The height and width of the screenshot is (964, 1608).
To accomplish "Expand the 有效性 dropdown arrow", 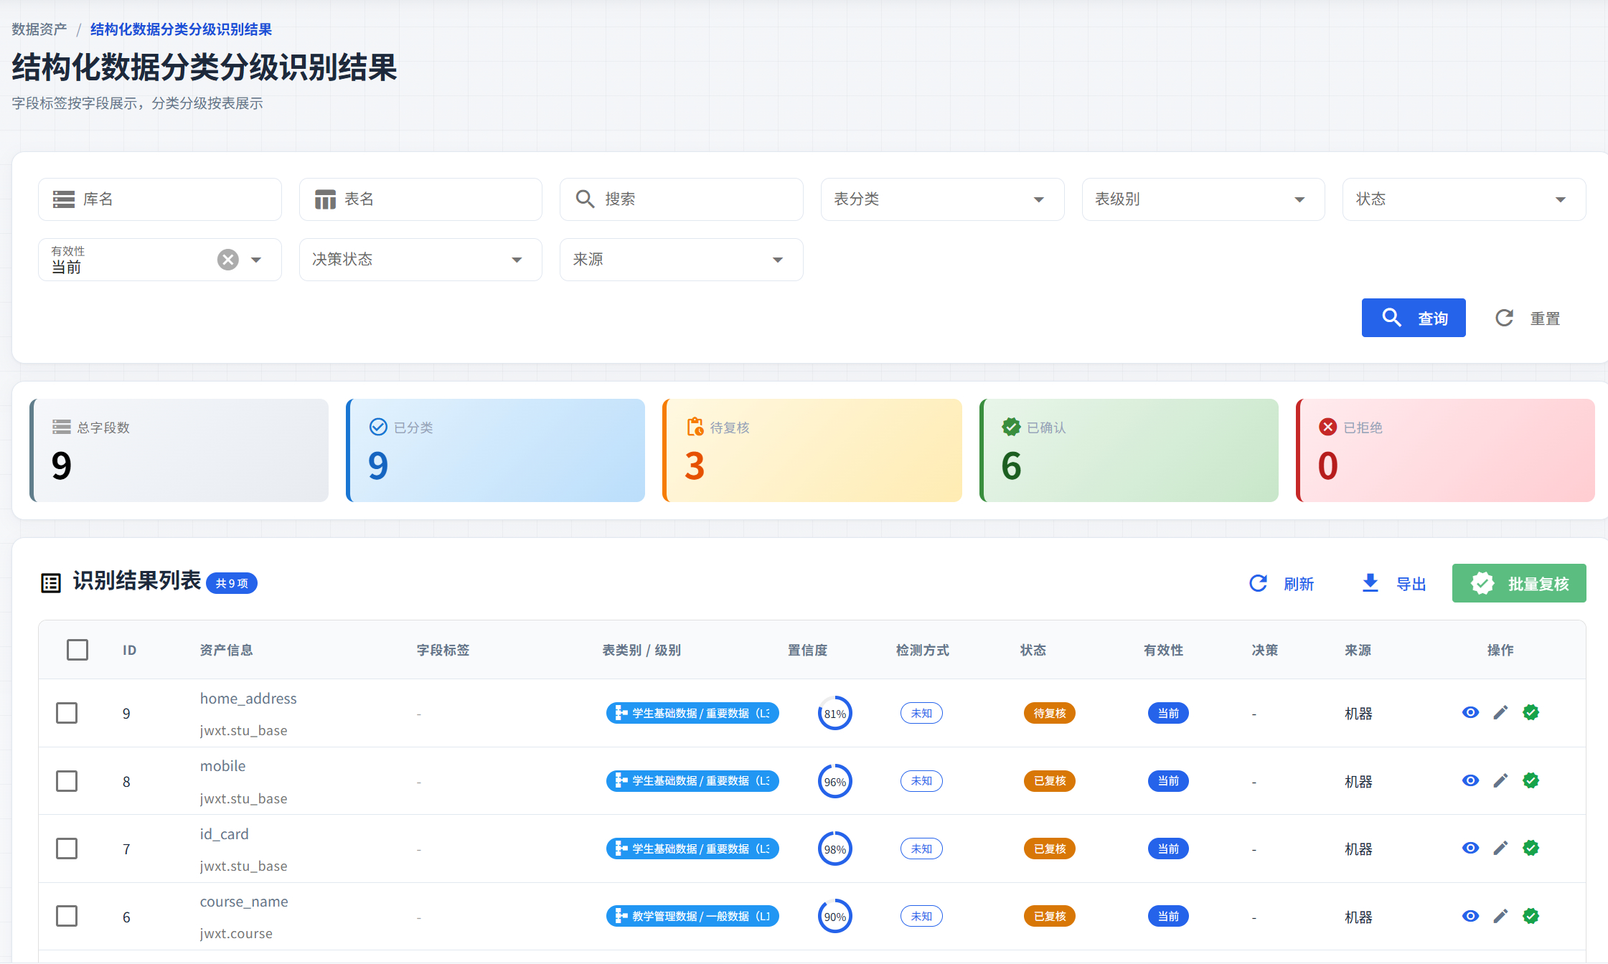I will click(x=256, y=260).
